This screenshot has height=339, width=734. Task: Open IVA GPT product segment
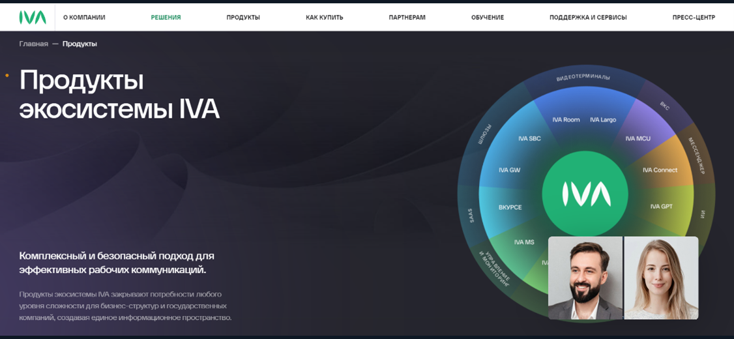(x=661, y=207)
